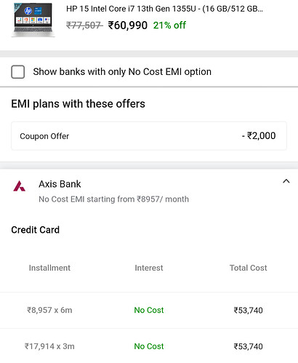Click the Installment column header
Screen dimensions: 298x363
coord(49,268)
